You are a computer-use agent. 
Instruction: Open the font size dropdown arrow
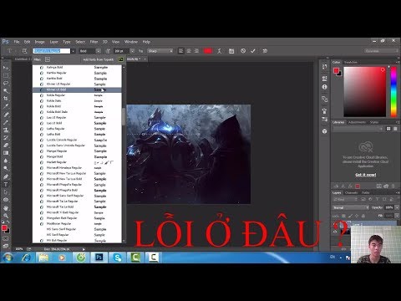[132, 51]
